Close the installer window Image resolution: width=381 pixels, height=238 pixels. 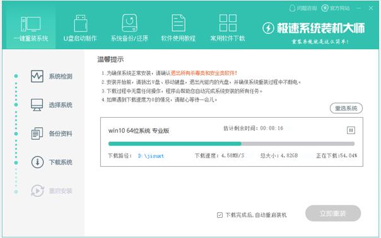coord(371,8)
